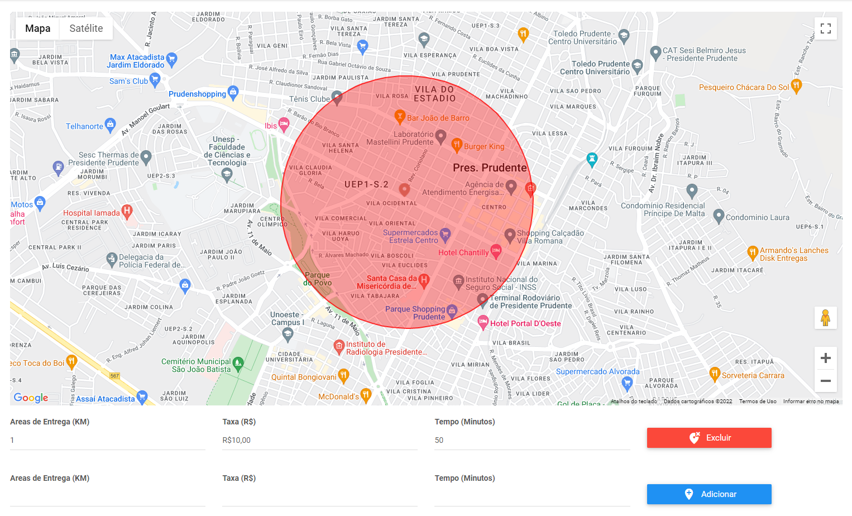Click the Tênis Clube pin
852x516 pixels.
337,98
